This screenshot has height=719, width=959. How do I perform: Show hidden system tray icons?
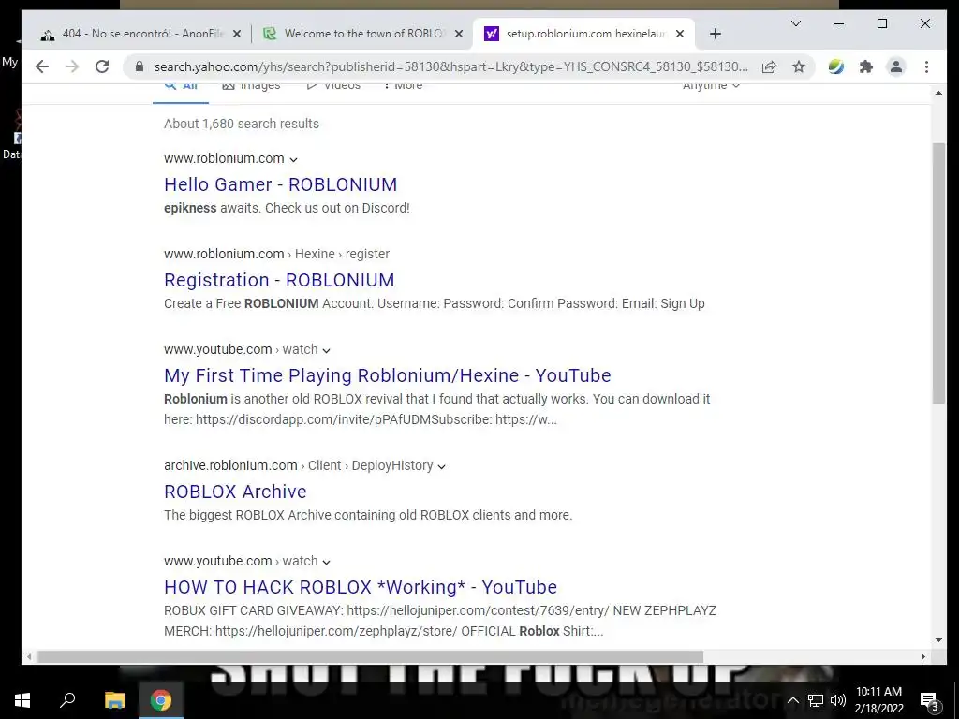[792, 700]
